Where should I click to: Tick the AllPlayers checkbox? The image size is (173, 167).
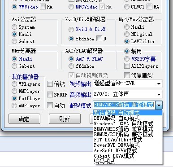point(127,66)
